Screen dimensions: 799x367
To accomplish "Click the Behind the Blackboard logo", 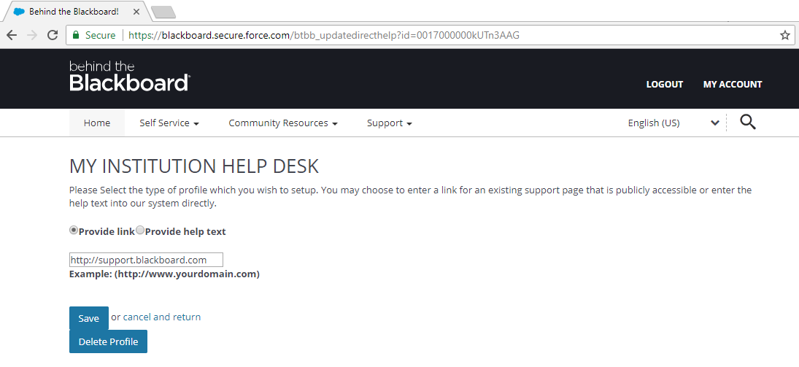I will pos(129,77).
